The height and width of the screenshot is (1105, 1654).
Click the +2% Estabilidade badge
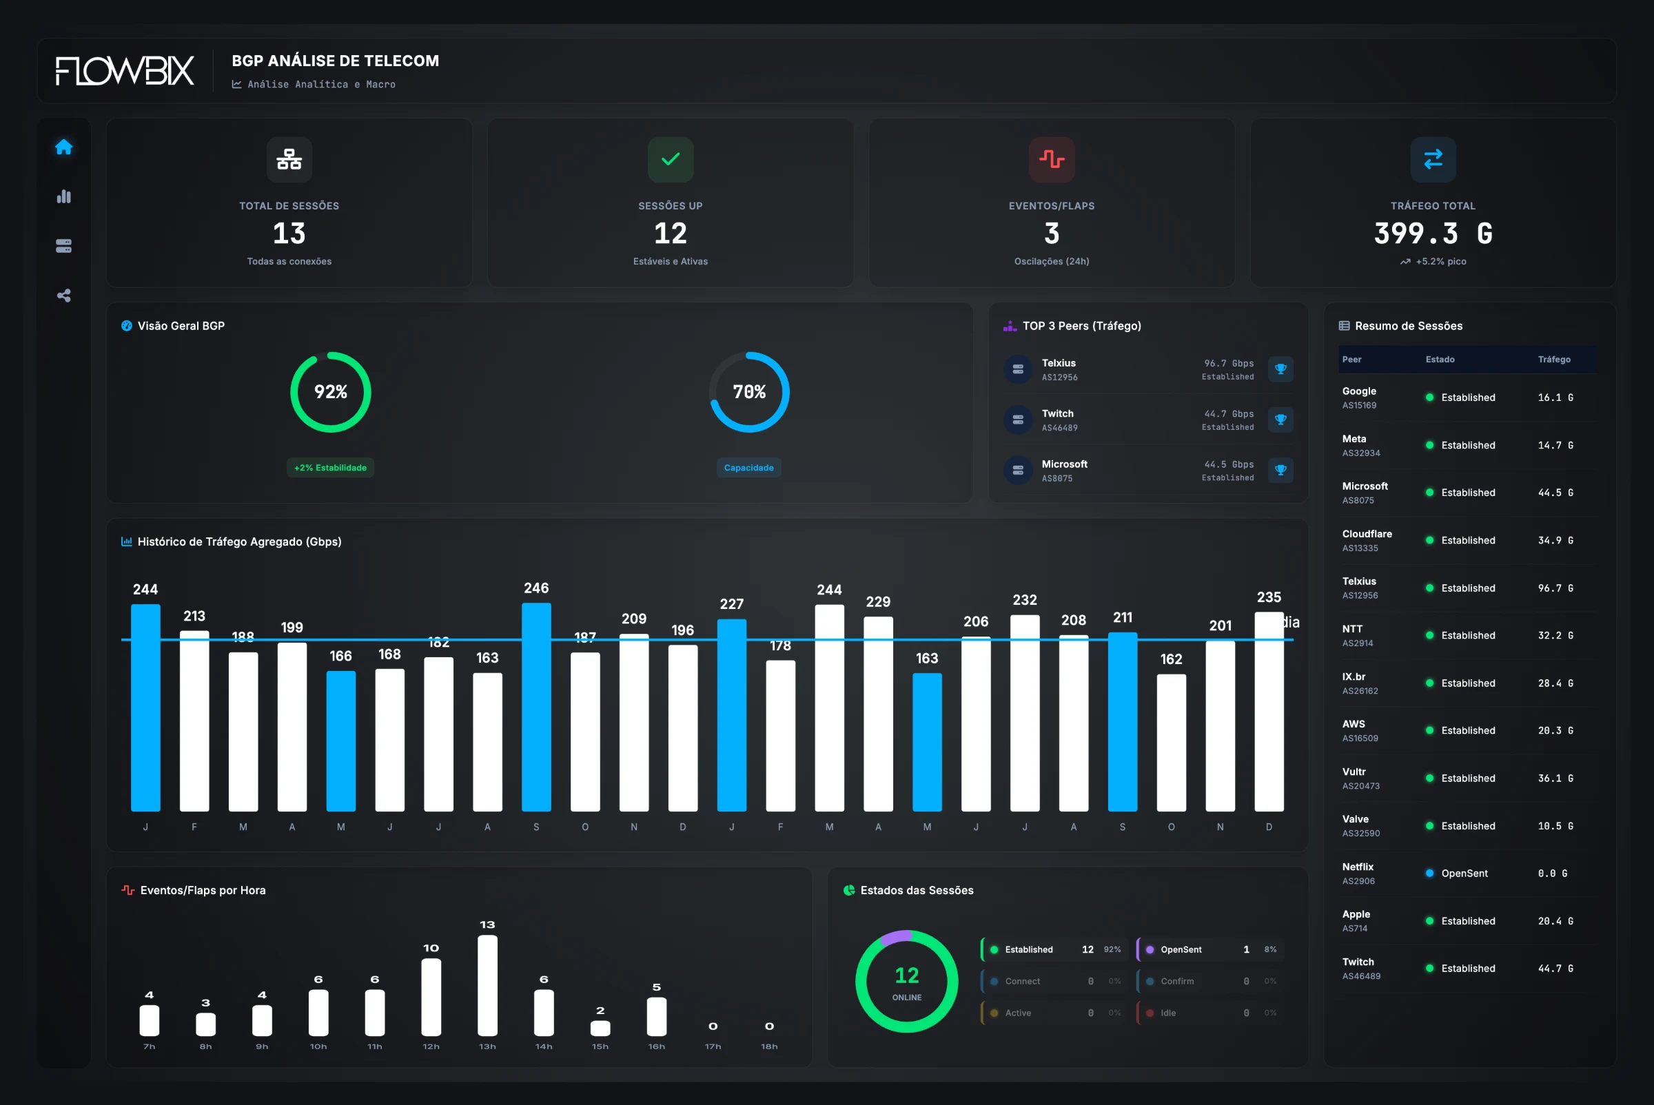(330, 468)
